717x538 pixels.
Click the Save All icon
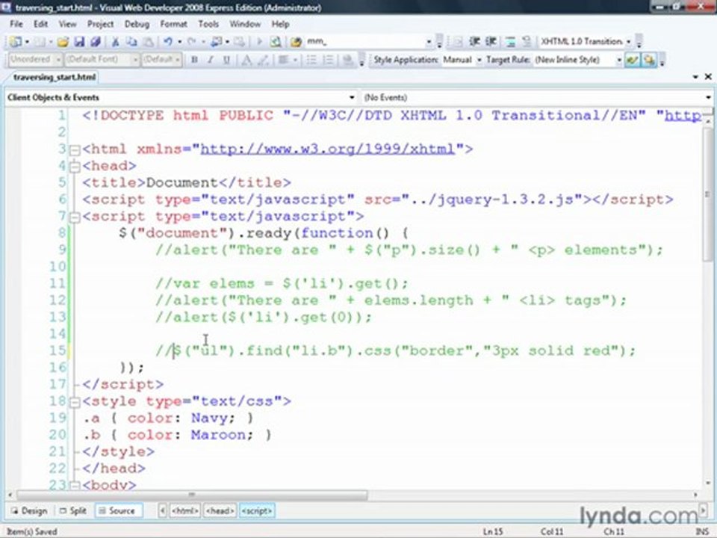point(95,42)
